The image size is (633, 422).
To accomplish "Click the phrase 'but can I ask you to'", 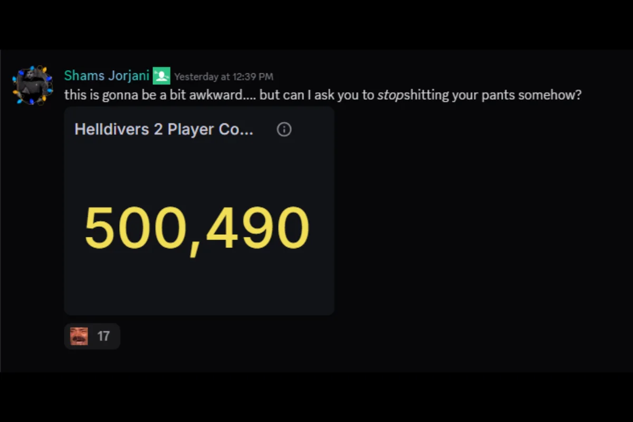I will [x=316, y=95].
